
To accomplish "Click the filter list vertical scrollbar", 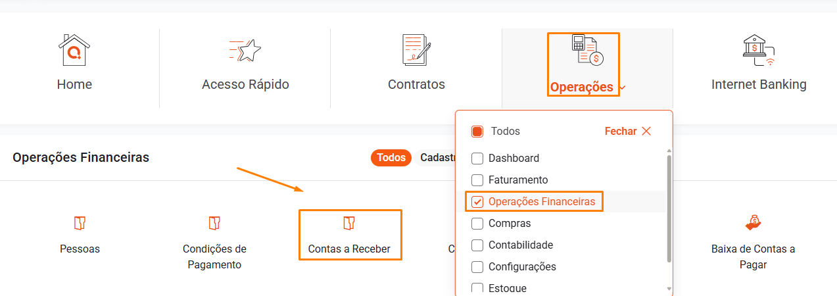I will pyautogui.click(x=669, y=207).
